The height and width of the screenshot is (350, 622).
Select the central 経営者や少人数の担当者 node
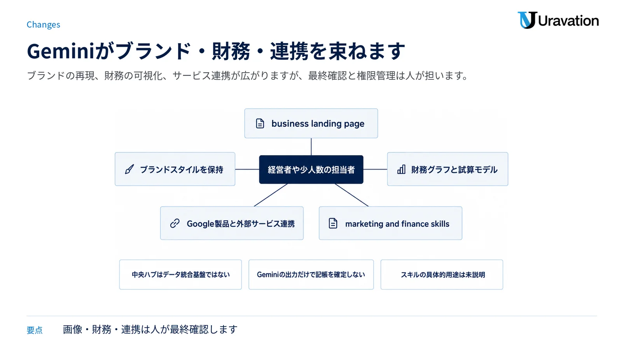311,170
